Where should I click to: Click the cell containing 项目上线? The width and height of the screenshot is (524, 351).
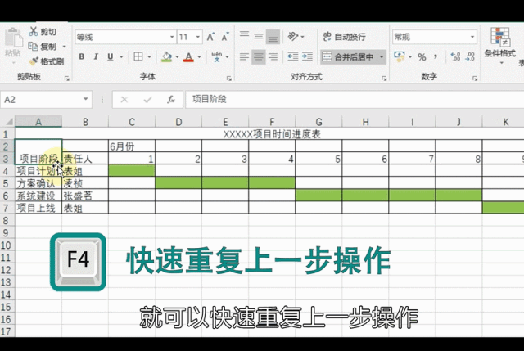pyautogui.click(x=38, y=208)
